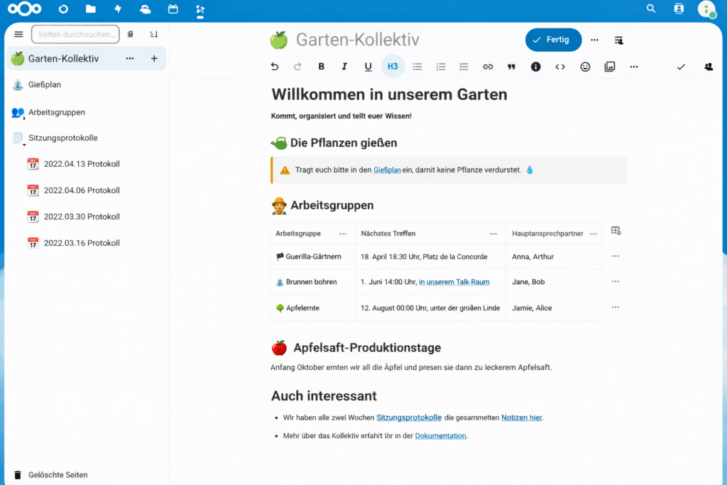Insert an info callout block

point(536,66)
